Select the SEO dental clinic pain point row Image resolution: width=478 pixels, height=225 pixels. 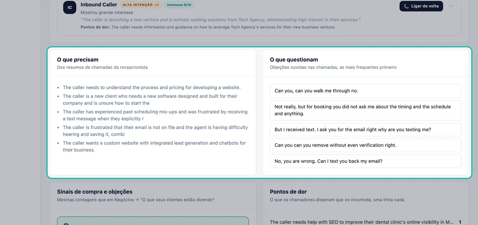[x=366, y=222]
